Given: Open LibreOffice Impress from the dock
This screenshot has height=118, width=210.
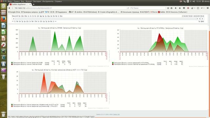Looking at the screenshot, I should 4,38.
